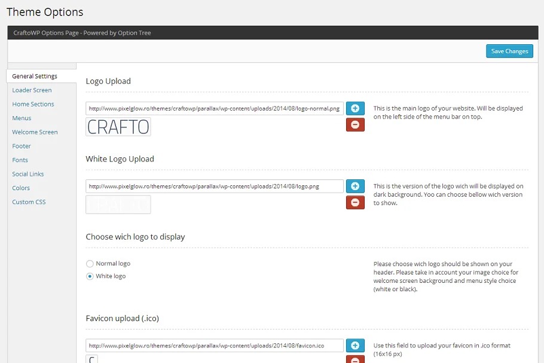Click the blue add icon for Favicon upload
The image size is (544, 363).
tap(355, 345)
